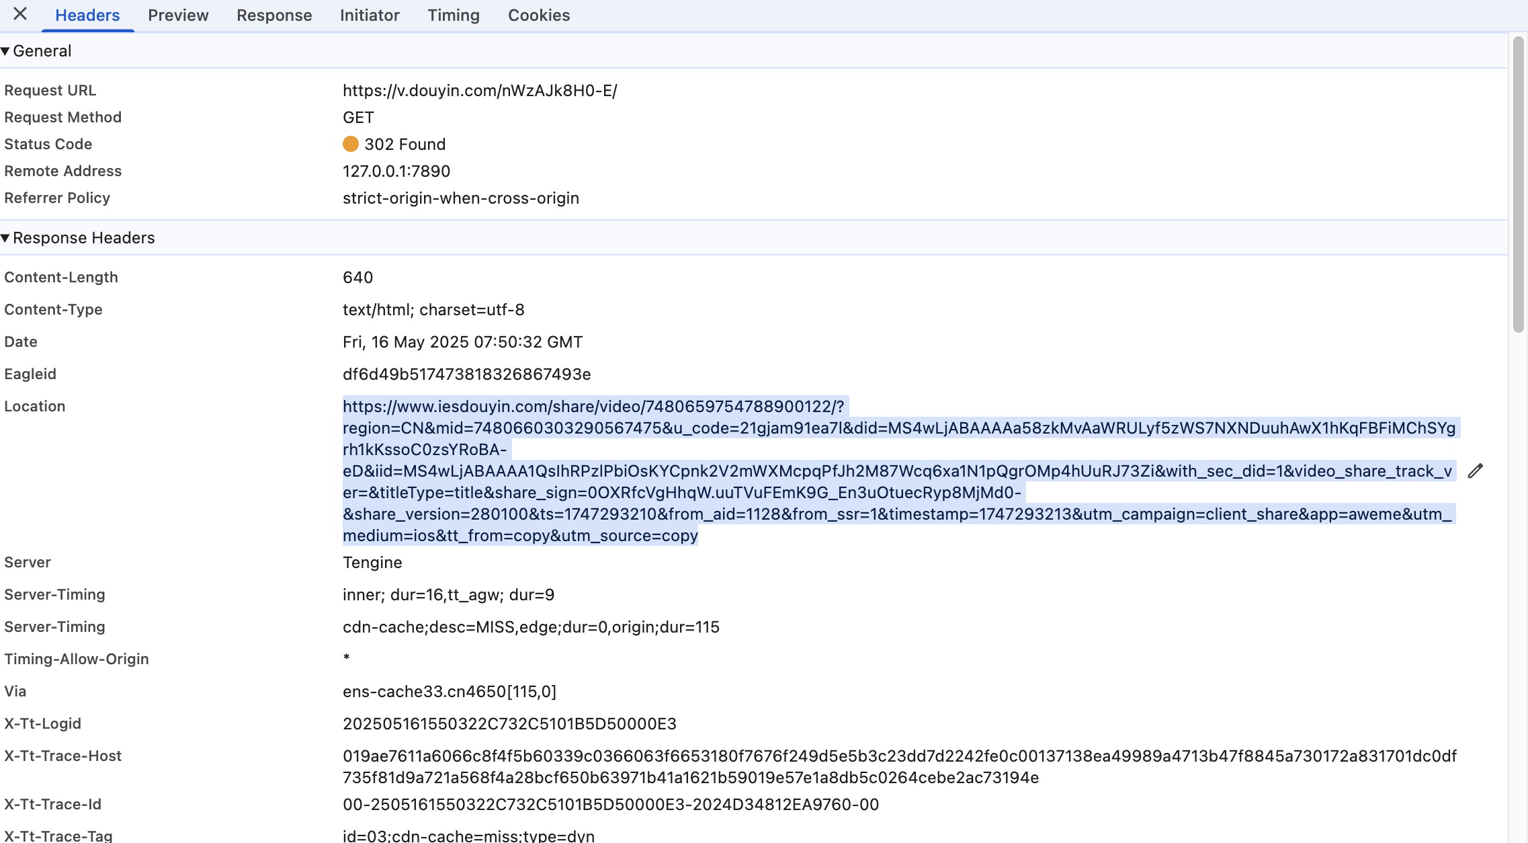Click the Date header name

click(21, 342)
